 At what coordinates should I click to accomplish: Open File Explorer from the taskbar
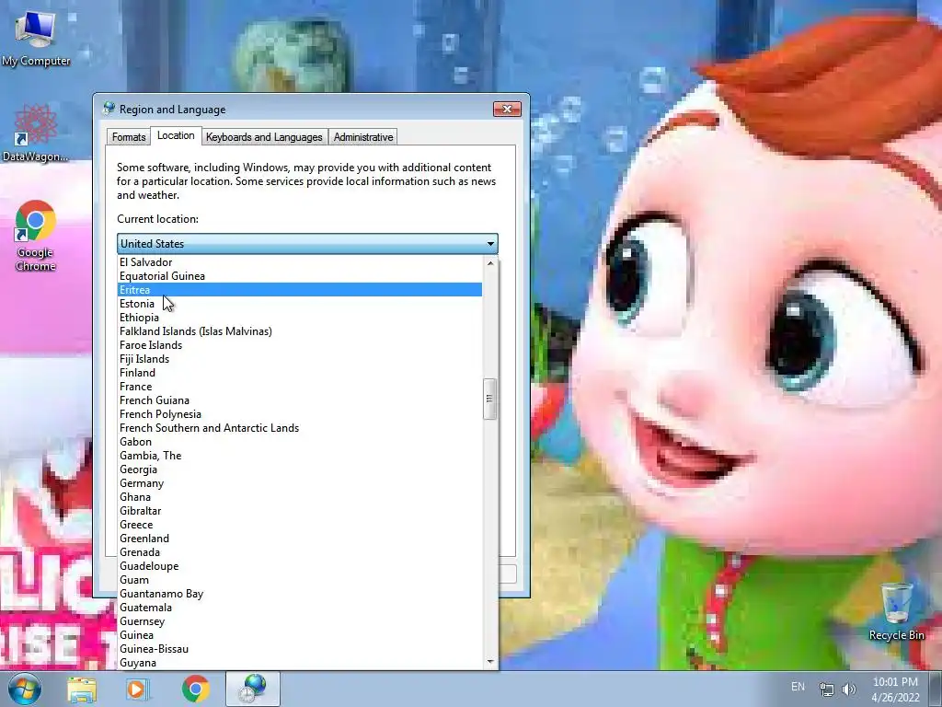[82, 690]
